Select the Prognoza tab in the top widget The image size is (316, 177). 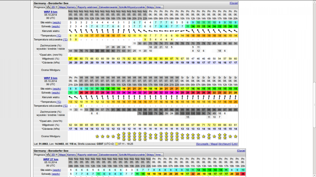[x=39, y=7]
